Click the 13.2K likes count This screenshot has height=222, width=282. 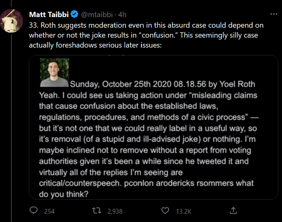[183, 211]
